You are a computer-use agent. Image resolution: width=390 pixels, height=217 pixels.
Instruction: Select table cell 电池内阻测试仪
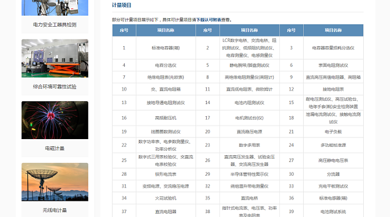[x=250, y=102]
